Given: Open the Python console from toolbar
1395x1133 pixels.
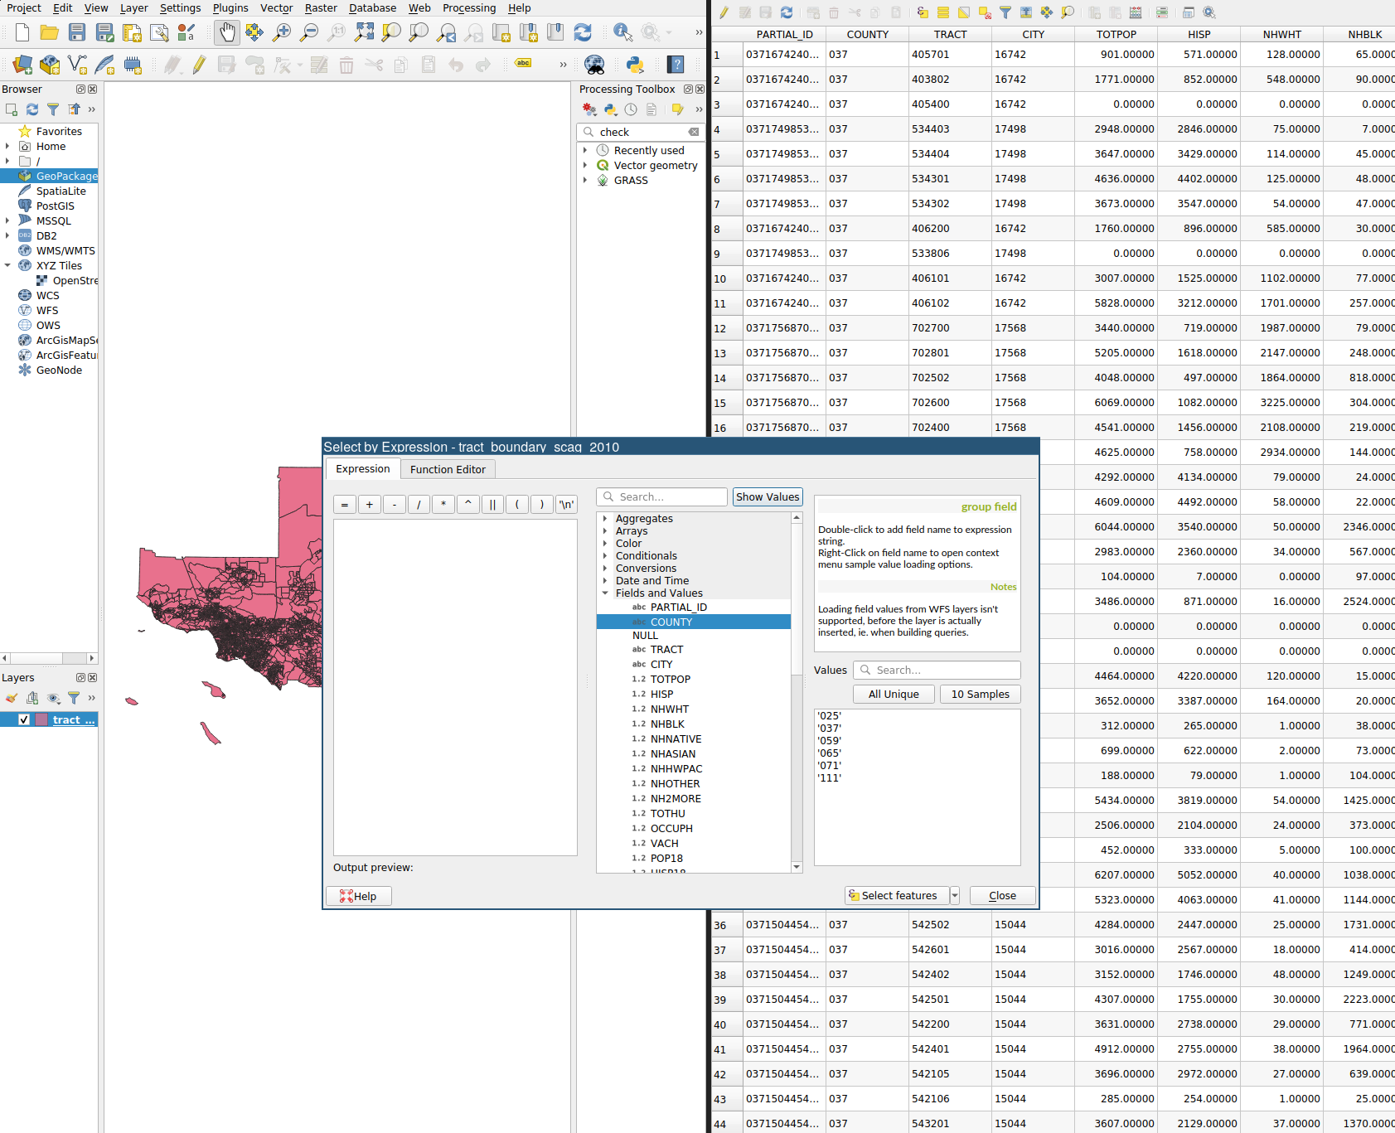Looking at the screenshot, I should point(635,65).
